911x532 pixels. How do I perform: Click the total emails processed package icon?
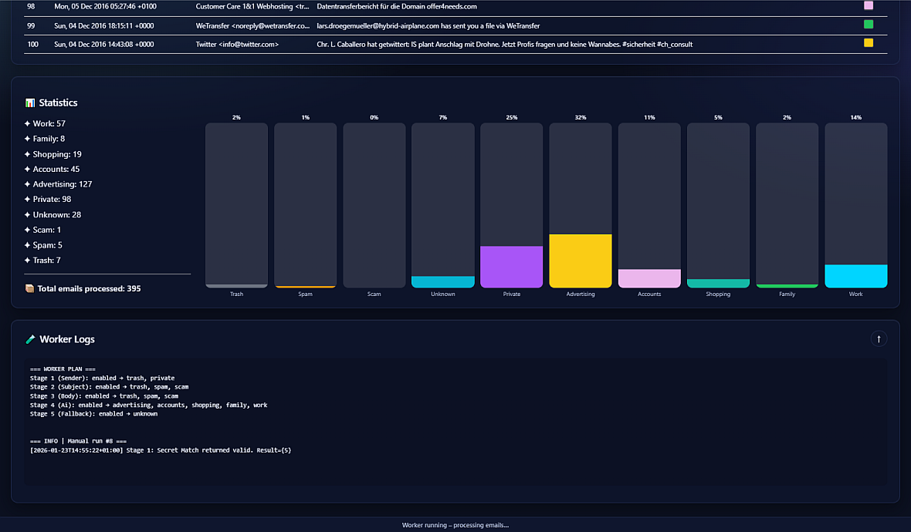tap(29, 288)
